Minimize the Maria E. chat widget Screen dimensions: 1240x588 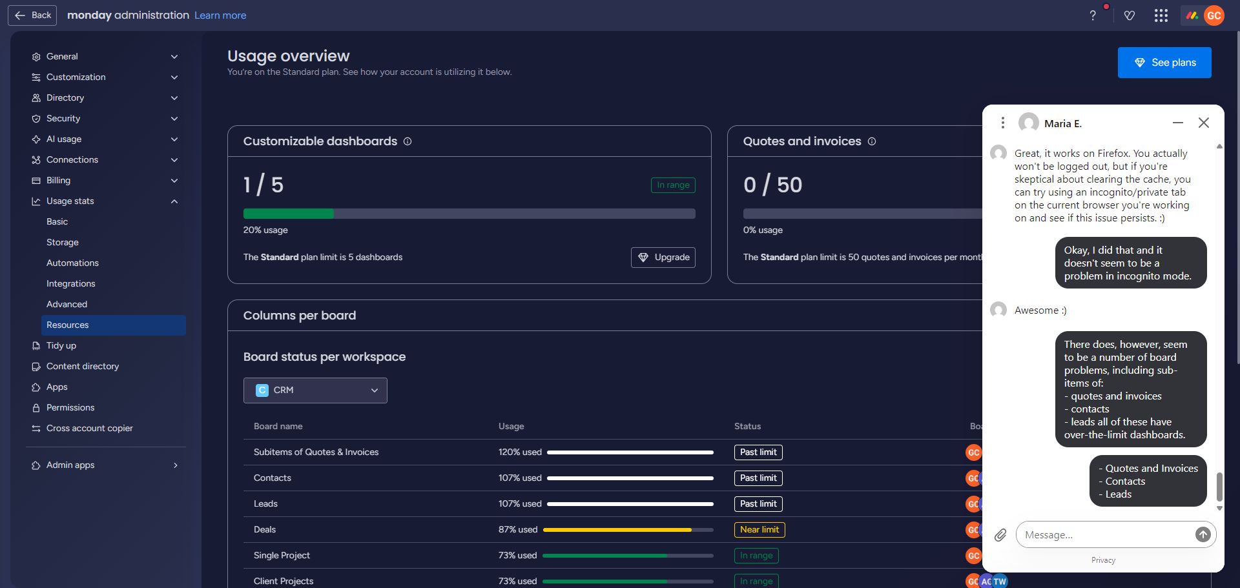(x=1178, y=123)
